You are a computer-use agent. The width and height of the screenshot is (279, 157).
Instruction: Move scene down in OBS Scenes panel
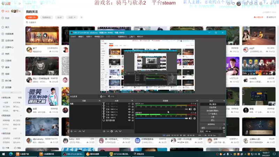pos(84,131)
